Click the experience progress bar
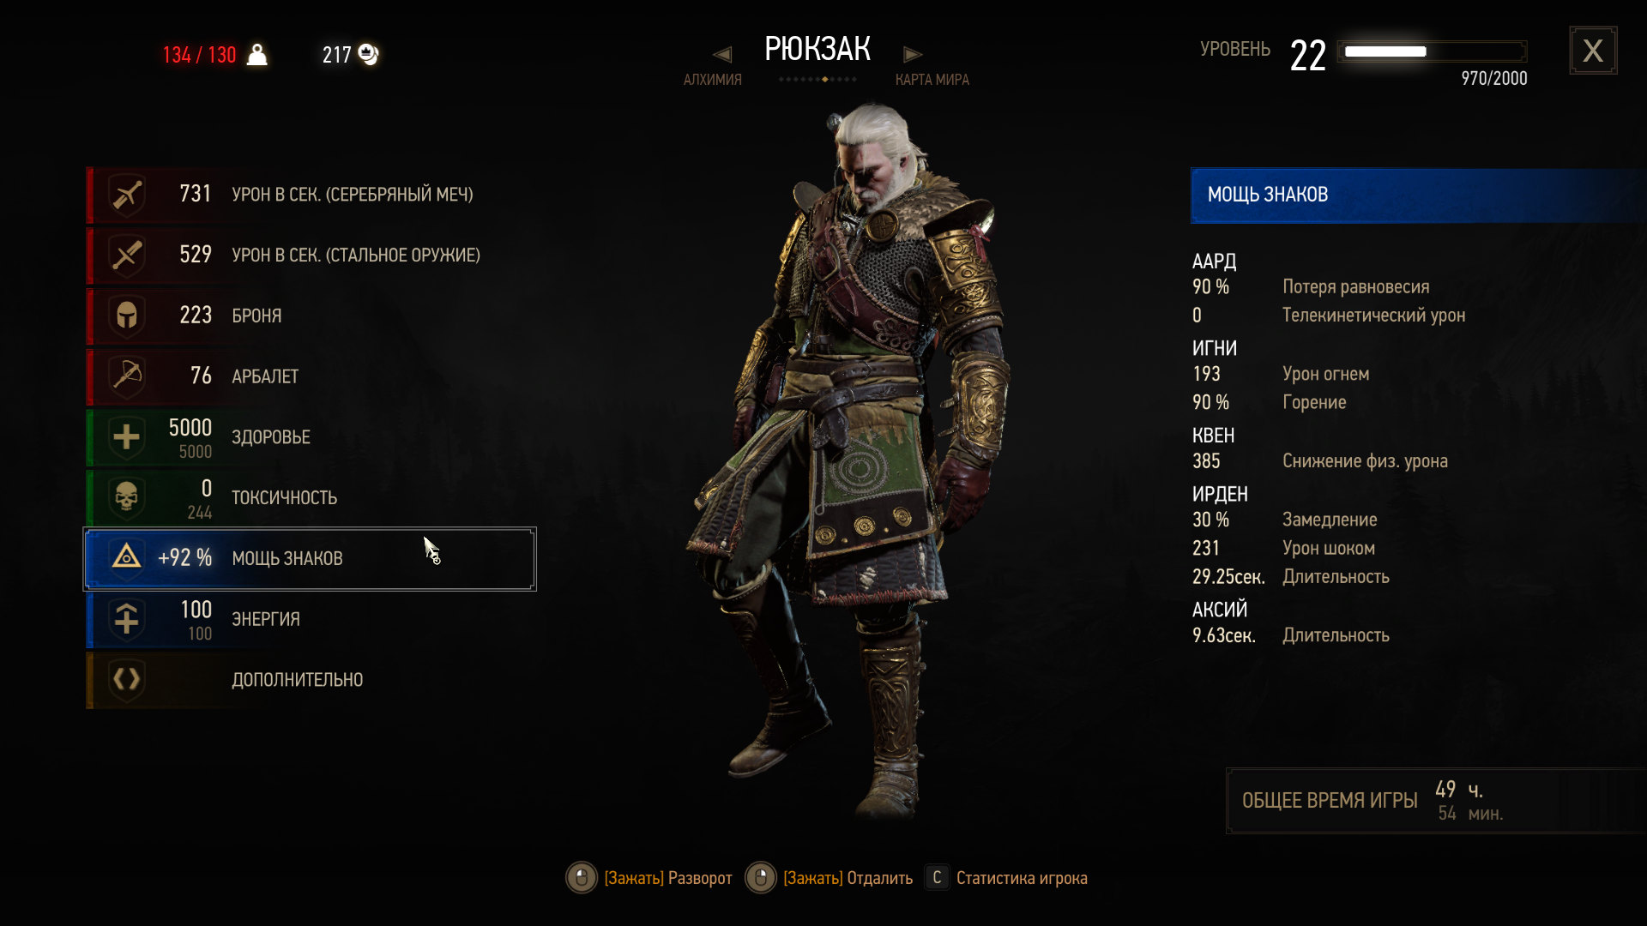Image resolution: width=1647 pixels, height=926 pixels. tap(1432, 51)
